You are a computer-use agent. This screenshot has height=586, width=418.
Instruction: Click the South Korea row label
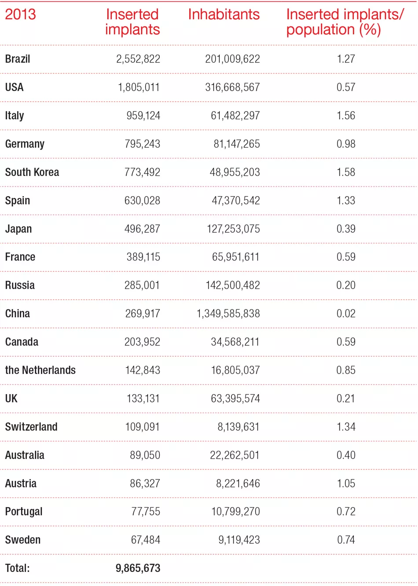coord(32,172)
